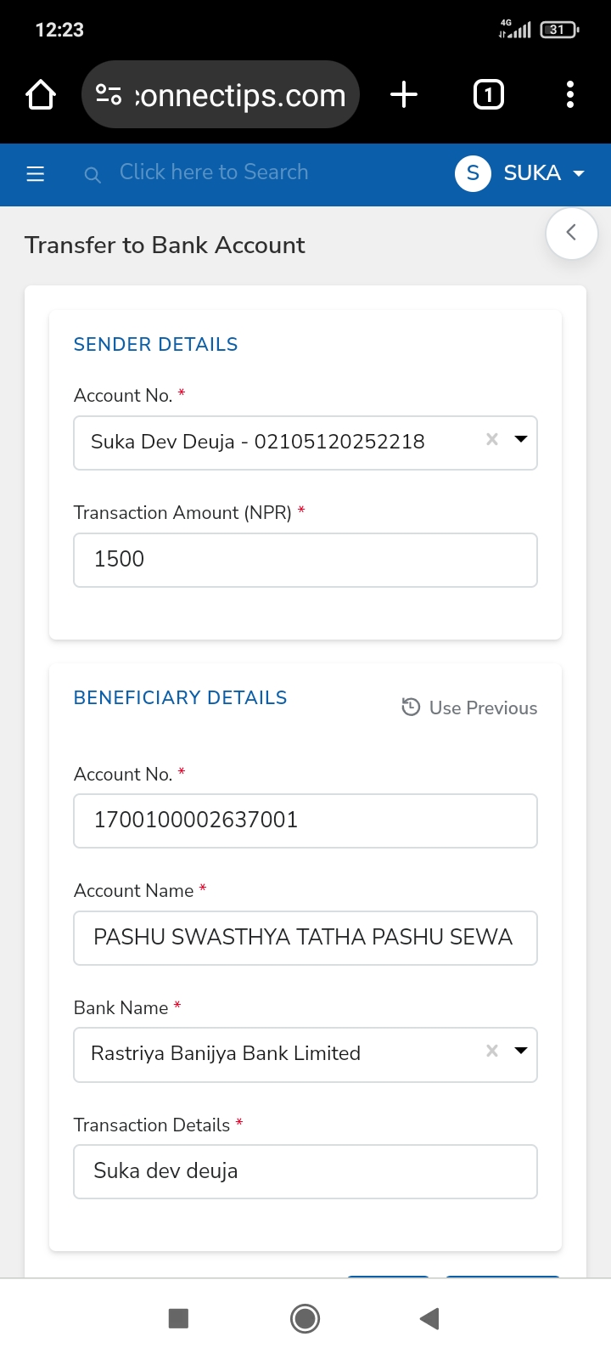Clear the selected sender account
This screenshot has height=1359, width=611.
pyautogui.click(x=491, y=439)
